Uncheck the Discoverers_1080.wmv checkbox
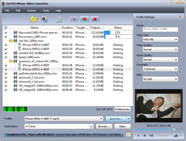Image resolution: width=186 pixels, height=141 pixels. [x=6, y=37]
